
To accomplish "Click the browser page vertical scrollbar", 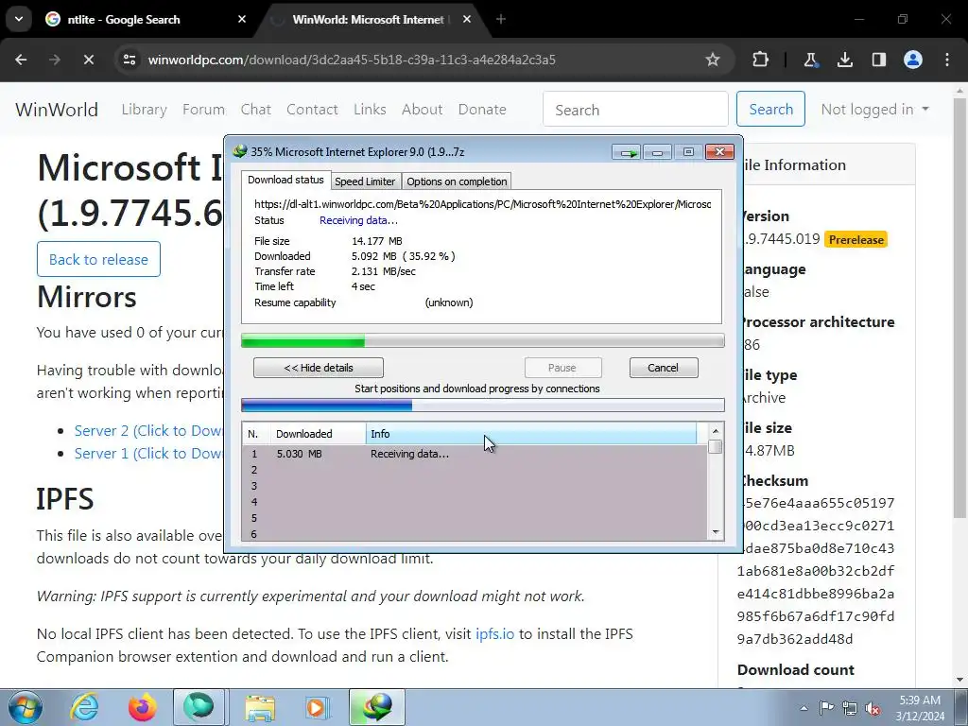I will [x=960, y=309].
